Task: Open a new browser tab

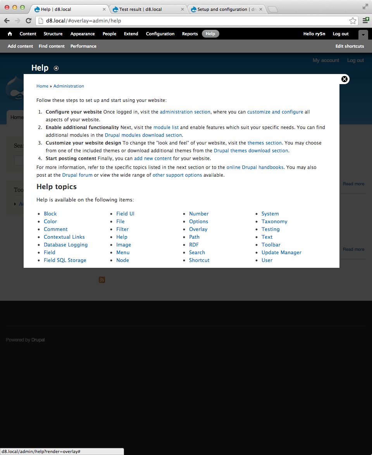Action: (272, 10)
